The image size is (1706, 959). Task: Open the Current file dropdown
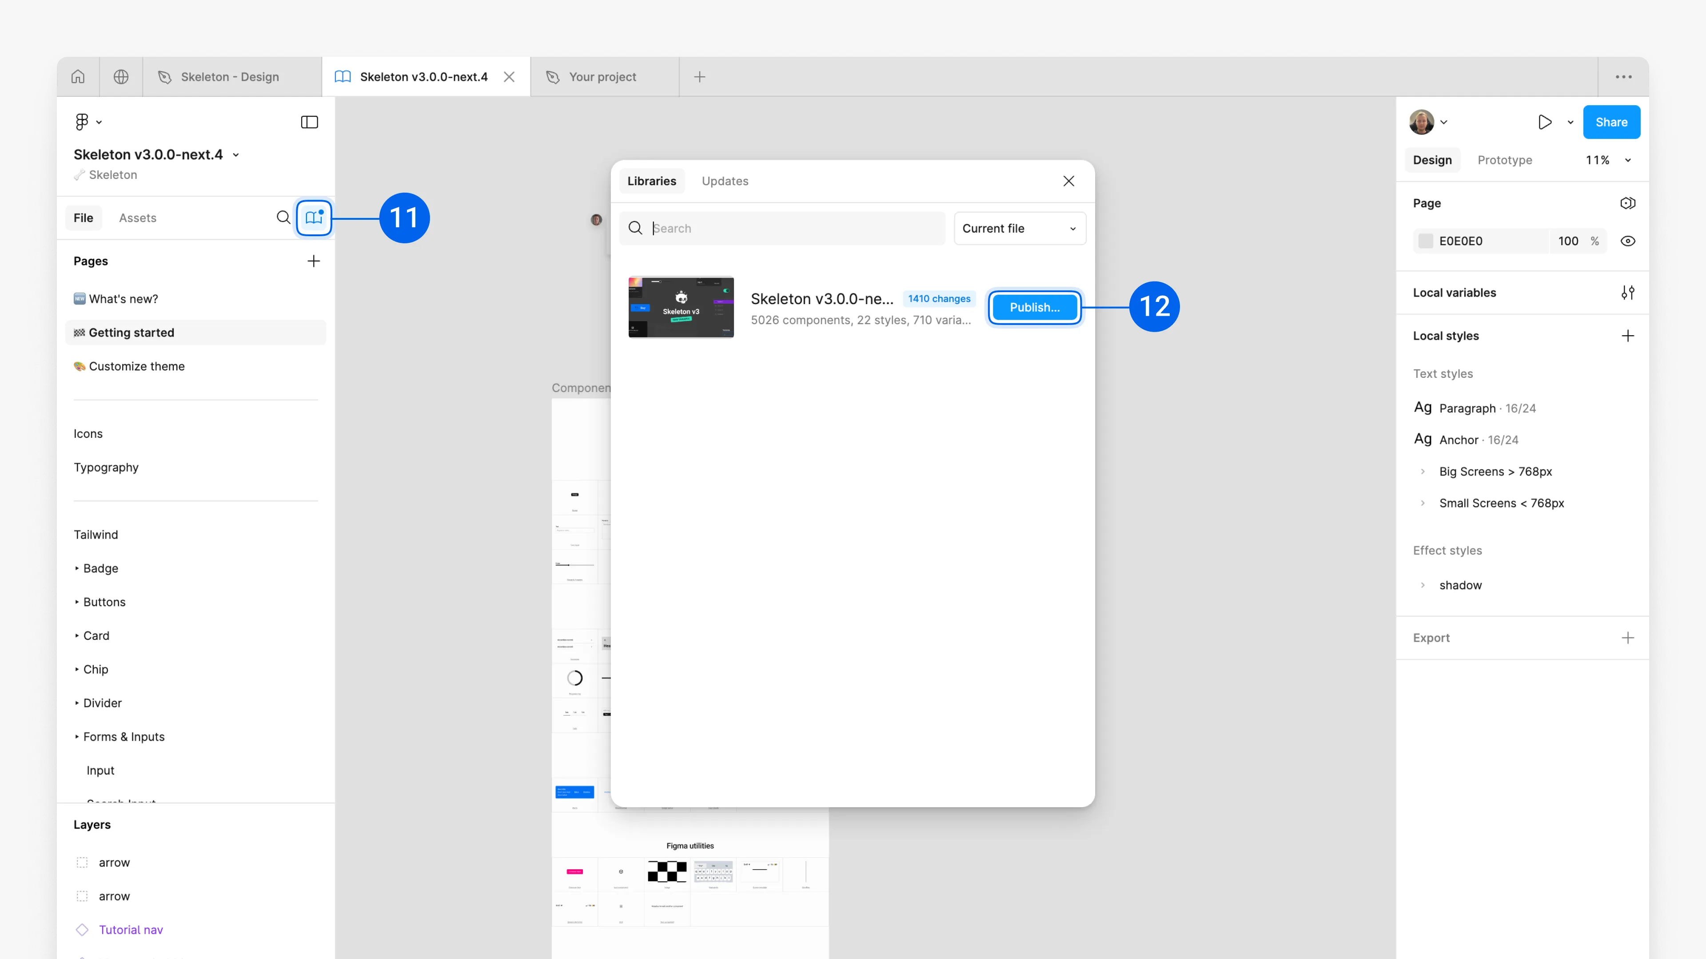point(1019,228)
